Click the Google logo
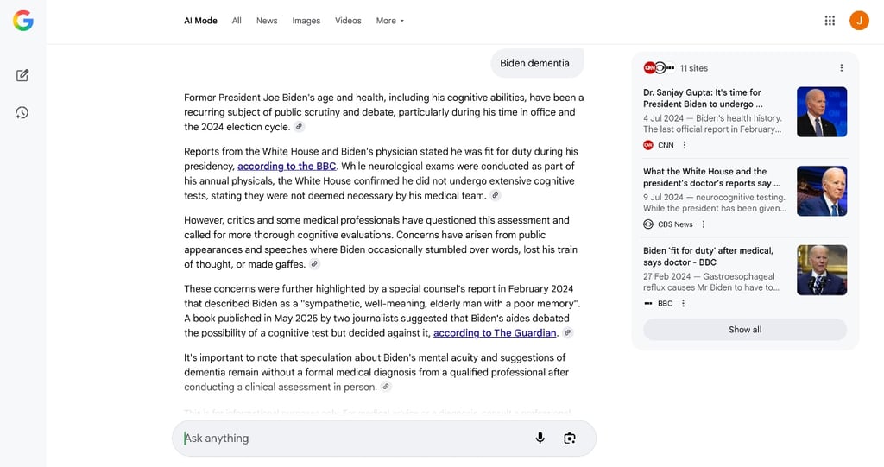The width and height of the screenshot is (884, 467). pos(23,21)
